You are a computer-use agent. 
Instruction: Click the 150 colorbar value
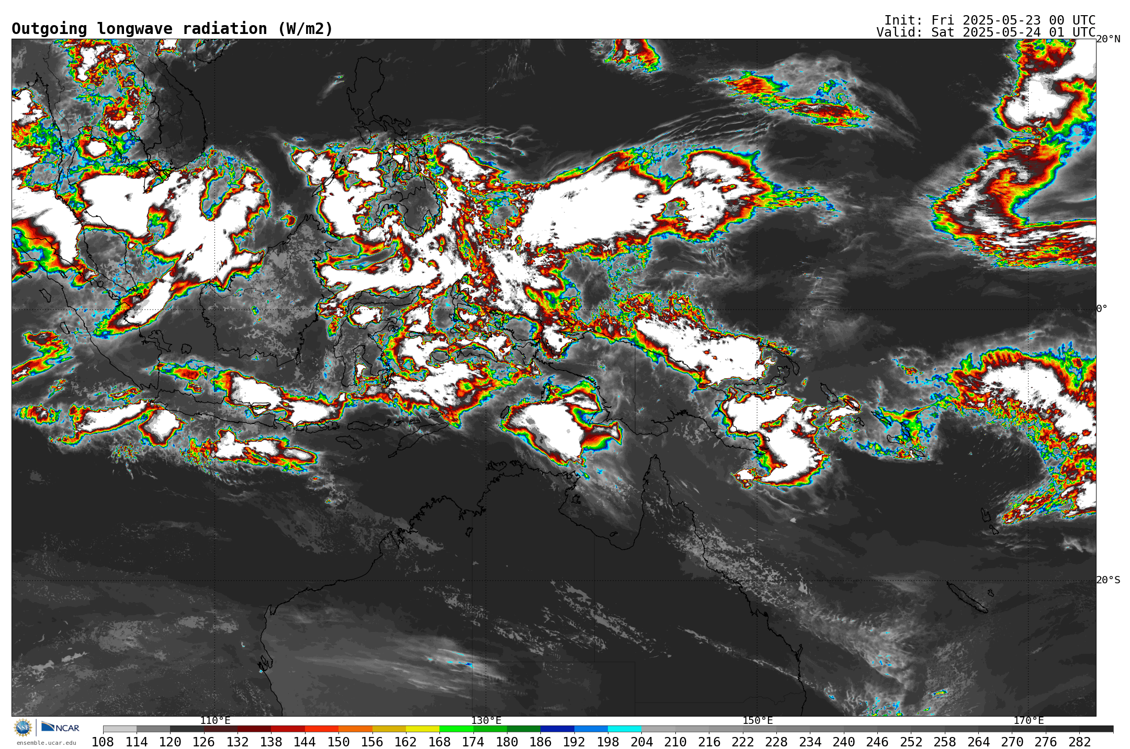click(338, 742)
